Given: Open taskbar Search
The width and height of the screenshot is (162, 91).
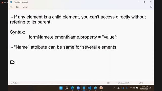Looking at the screenshot, I should pos(67,88).
